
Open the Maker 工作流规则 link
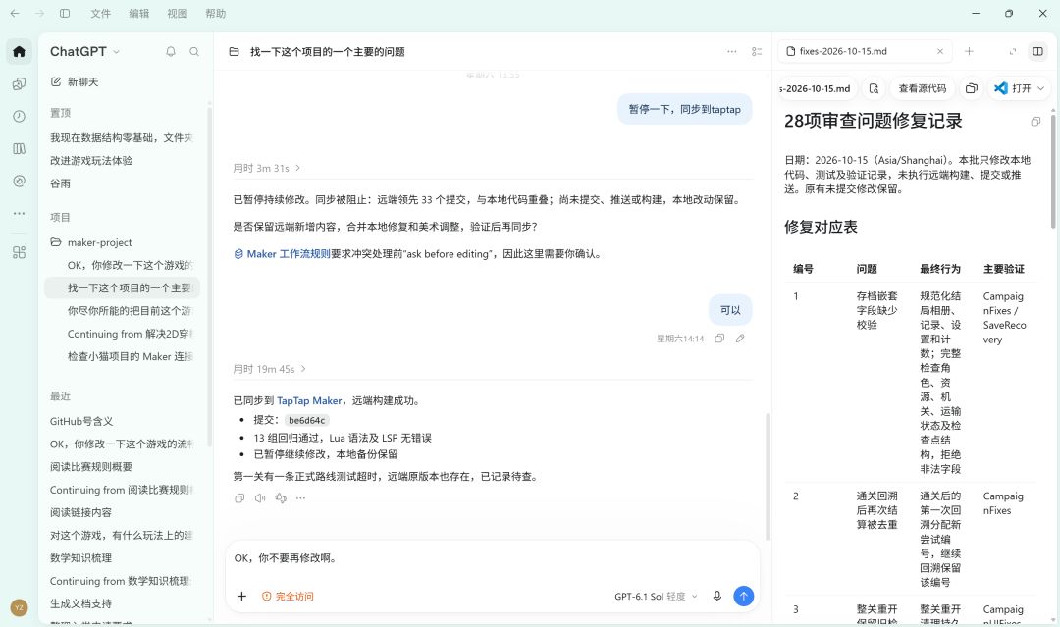[x=282, y=254]
